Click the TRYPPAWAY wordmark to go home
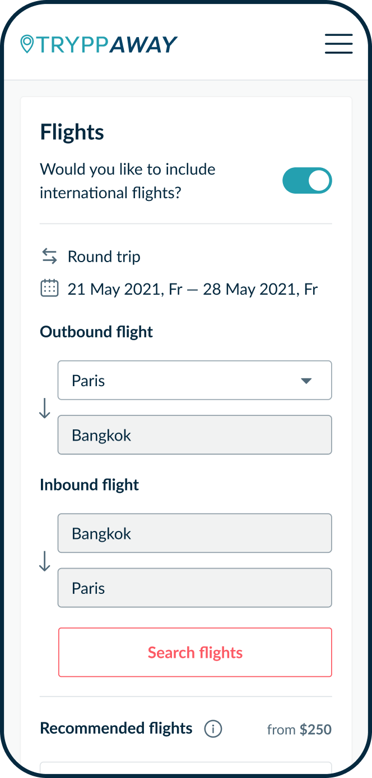The image size is (372, 778). (106, 43)
